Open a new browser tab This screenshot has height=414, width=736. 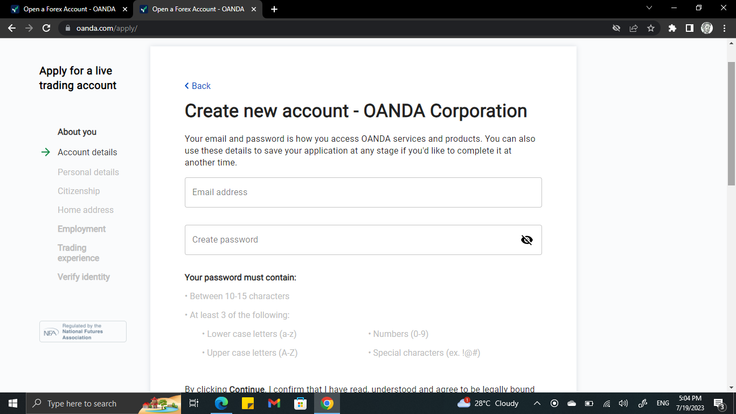pos(274,9)
